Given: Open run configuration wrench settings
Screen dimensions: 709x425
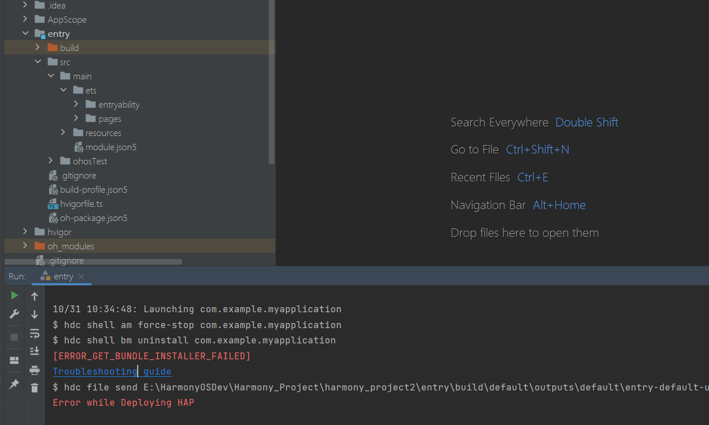Looking at the screenshot, I should [14, 314].
